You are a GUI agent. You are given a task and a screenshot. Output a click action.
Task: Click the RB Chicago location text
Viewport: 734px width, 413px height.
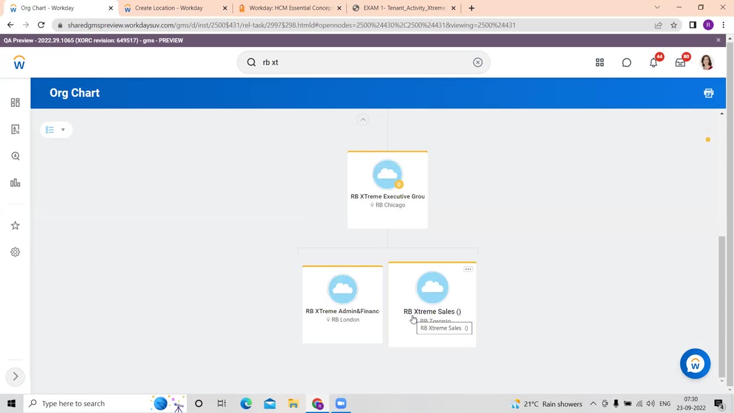point(390,205)
